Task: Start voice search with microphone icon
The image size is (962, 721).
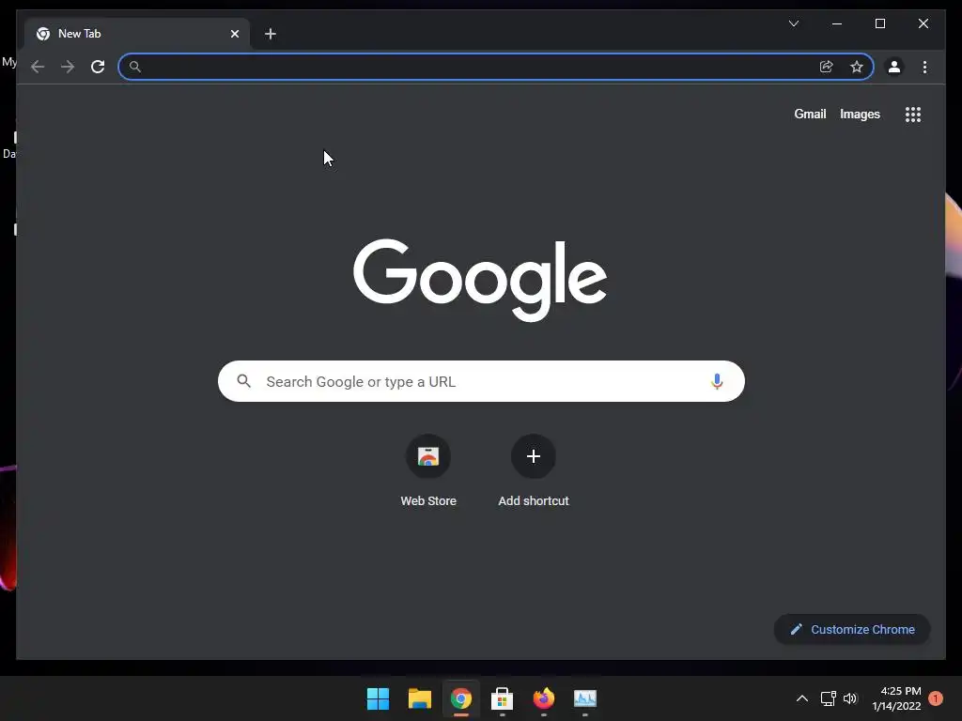Action: (x=717, y=381)
